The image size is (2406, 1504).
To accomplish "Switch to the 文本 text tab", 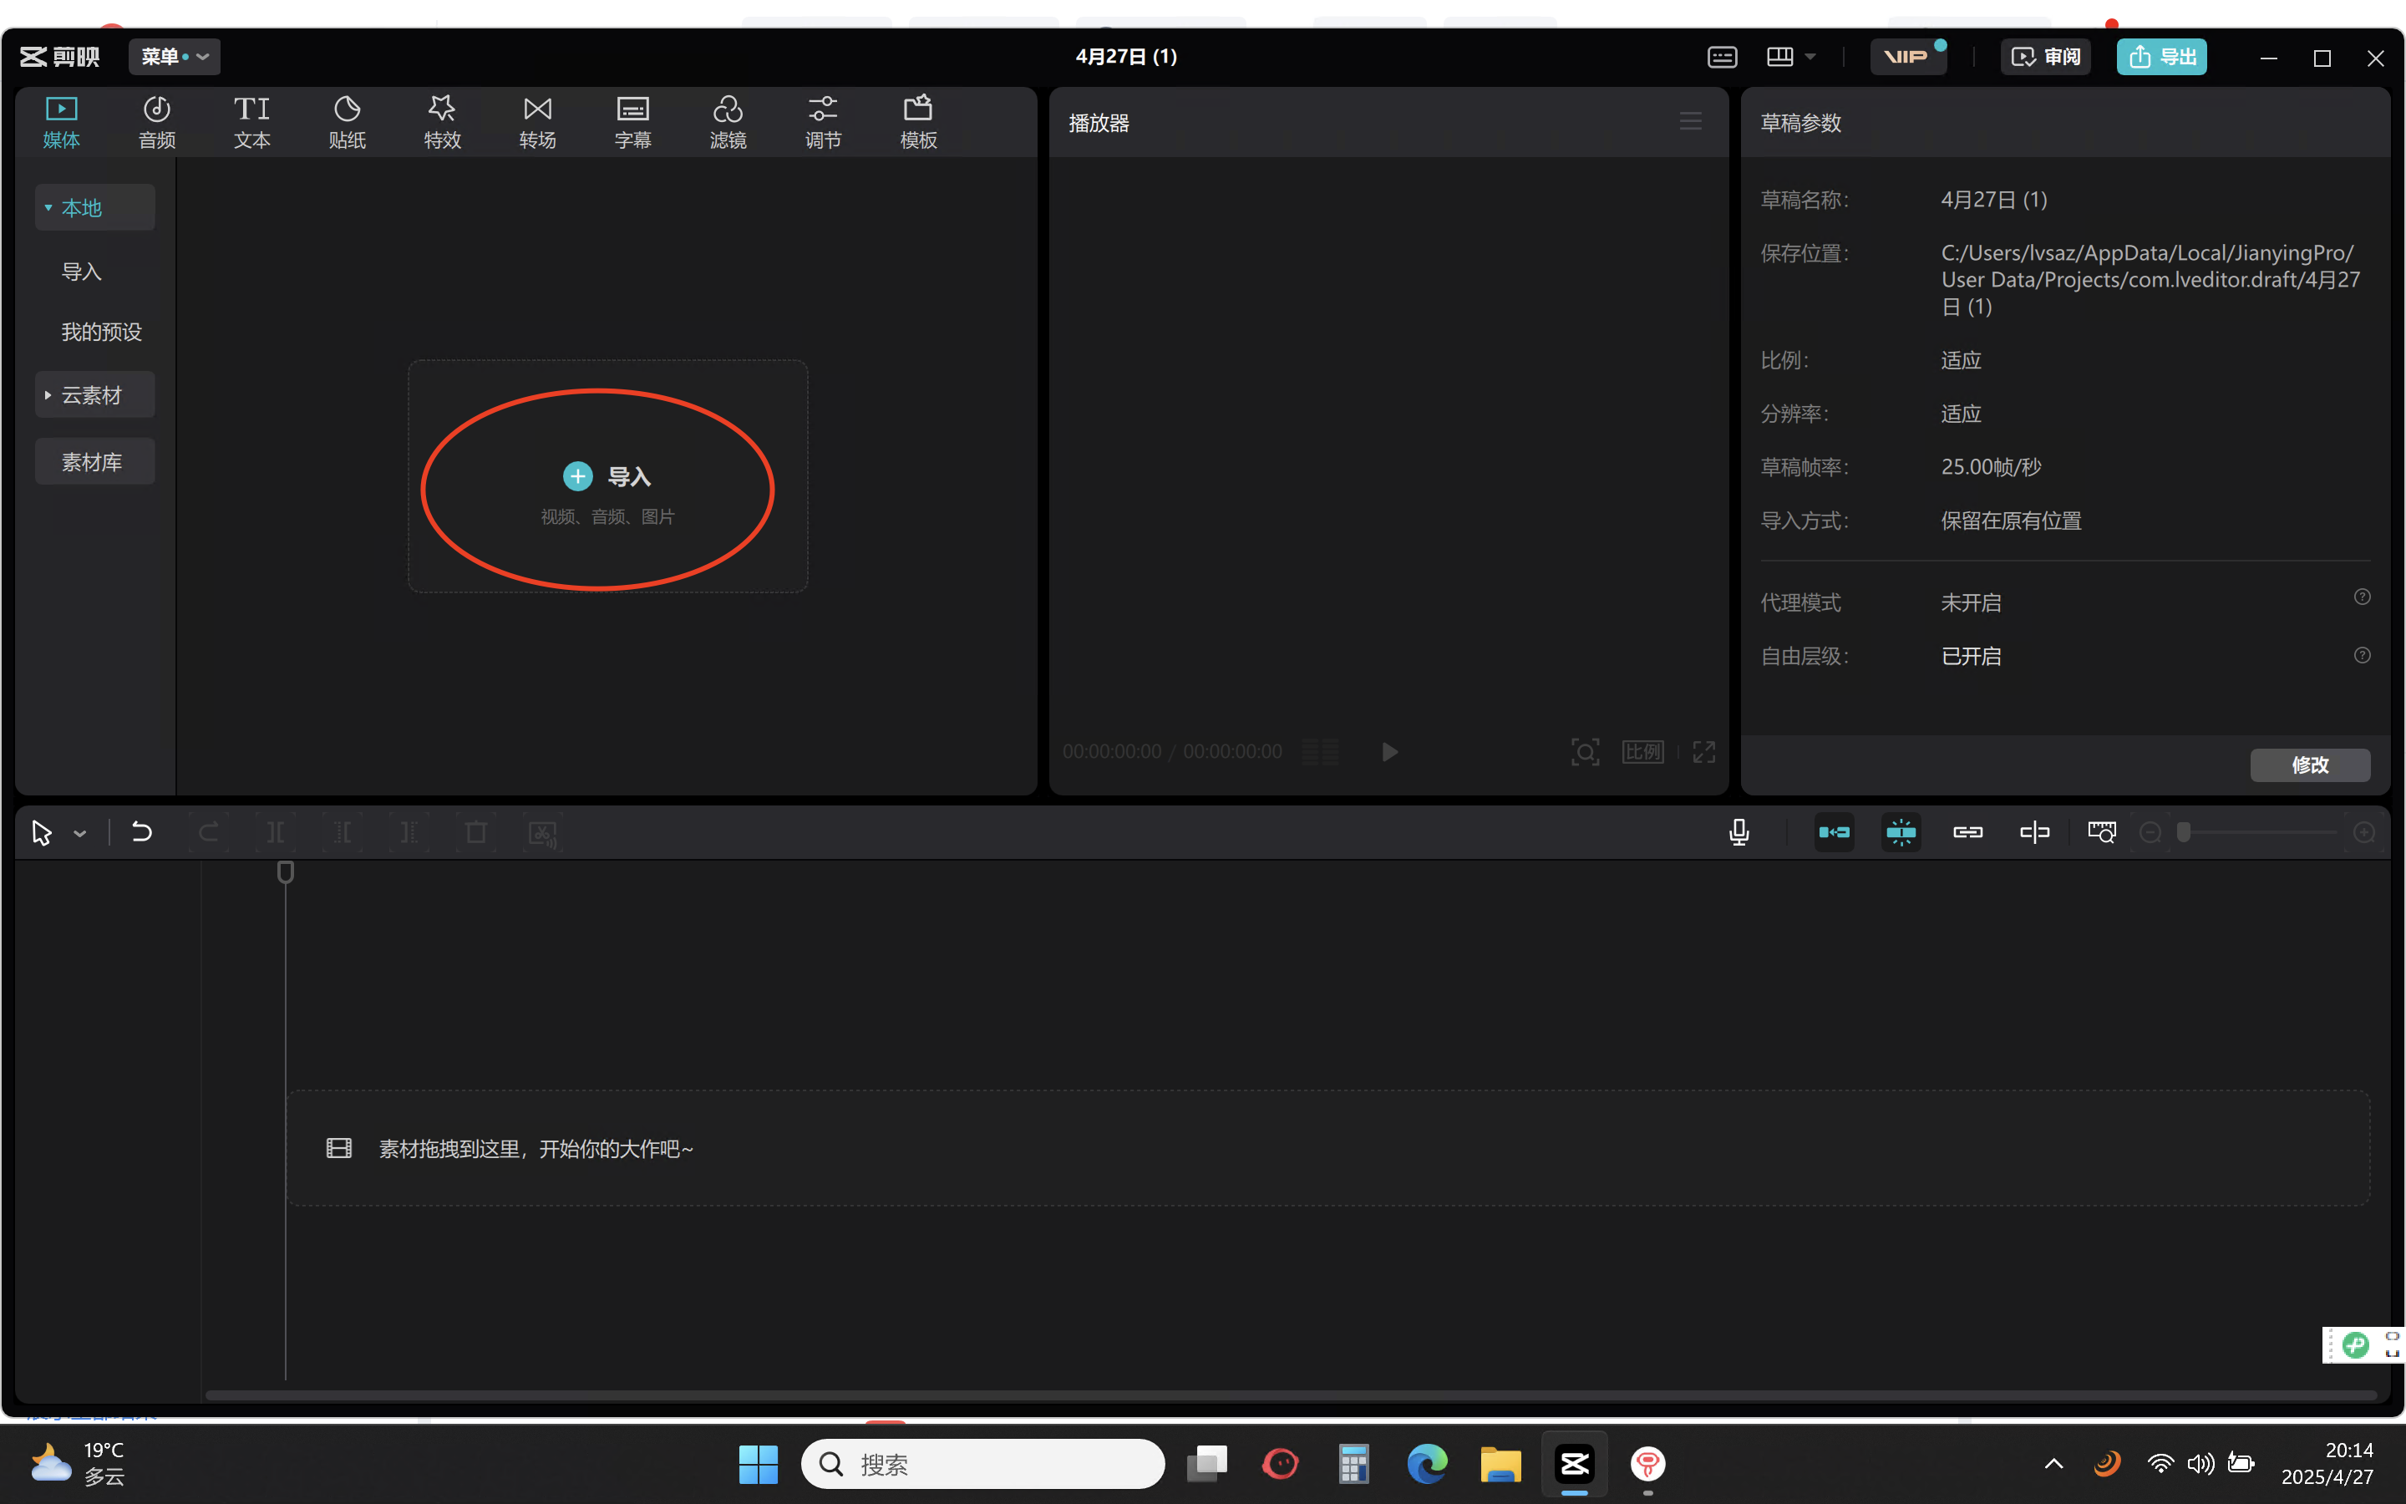I will coord(251,121).
